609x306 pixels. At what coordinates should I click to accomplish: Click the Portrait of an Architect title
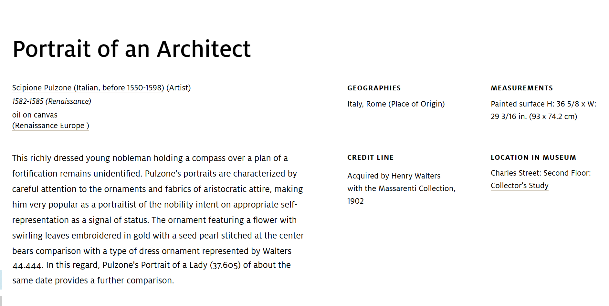131,49
